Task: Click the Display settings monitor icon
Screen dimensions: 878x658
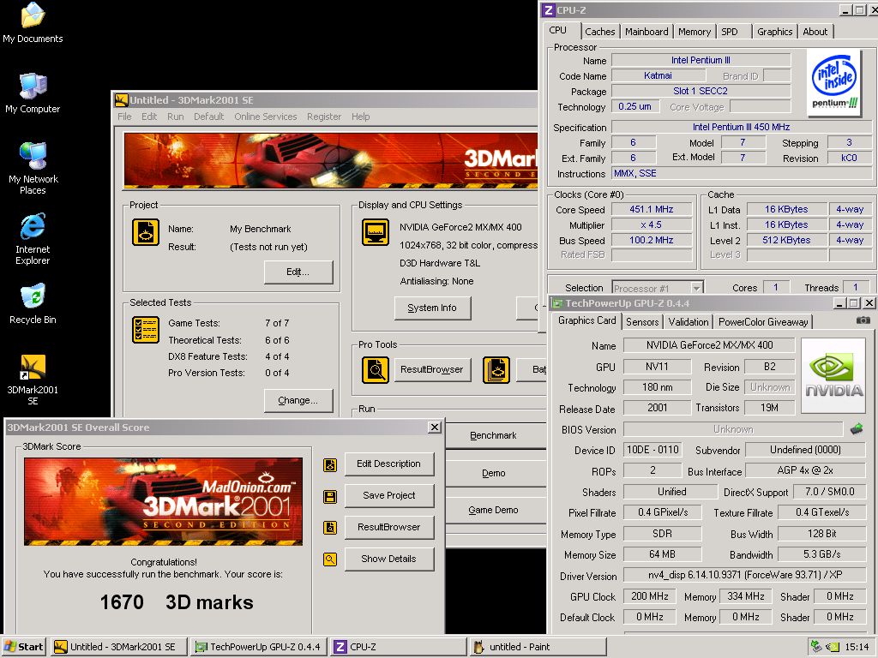Action: click(x=376, y=232)
